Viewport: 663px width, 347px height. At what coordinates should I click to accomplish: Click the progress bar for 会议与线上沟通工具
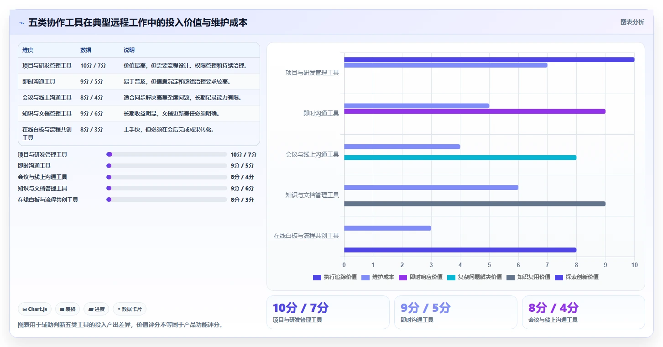coord(167,177)
